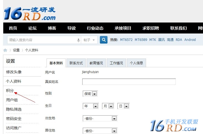The width and height of the screenshot is (203, 134).
Task: Search hot keyword RDA
Action: [179, 40]
